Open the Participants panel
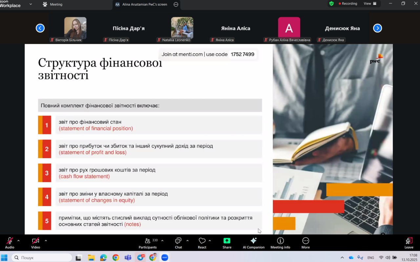 coord(148,243)
